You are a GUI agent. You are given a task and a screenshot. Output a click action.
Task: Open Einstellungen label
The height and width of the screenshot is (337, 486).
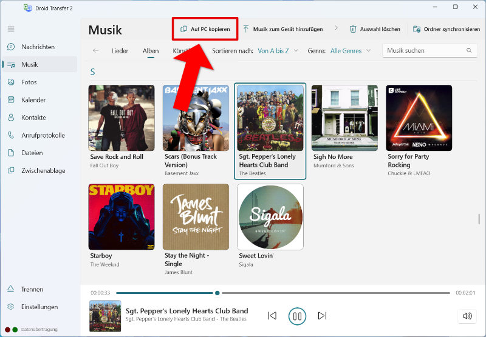39,307
